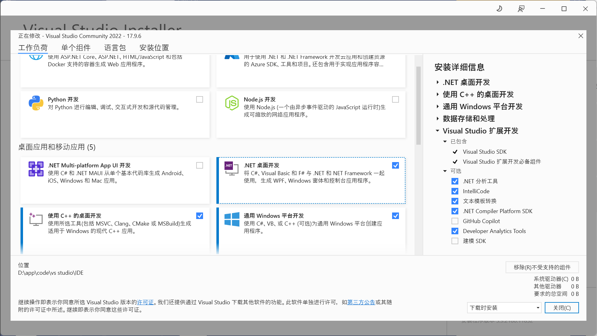
Task: Click the 关闭(C) button
Action: point(562,308)
